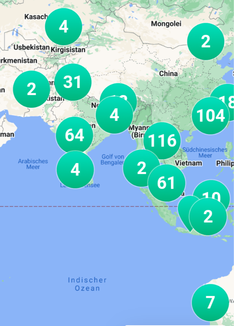
Task: Select the Vietnam country label
Action: pyautogui.click(x=188, y=163)
